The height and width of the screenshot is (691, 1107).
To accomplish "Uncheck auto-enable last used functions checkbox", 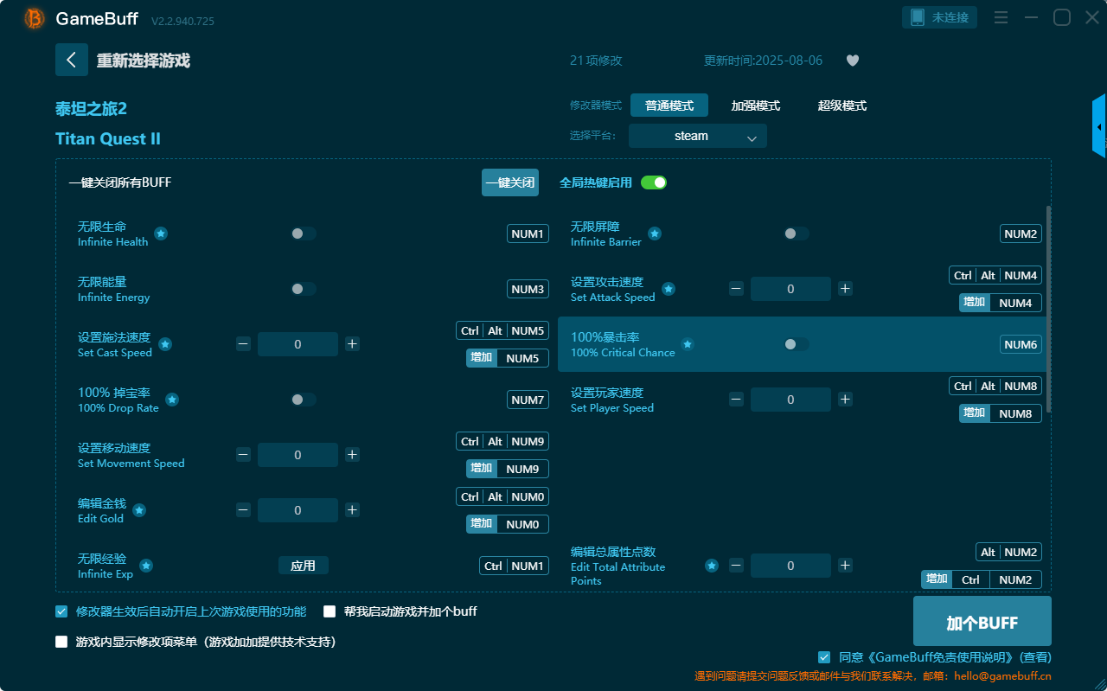I will (61, 611).
